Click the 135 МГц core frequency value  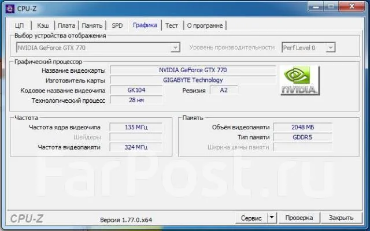click(136, 127)
